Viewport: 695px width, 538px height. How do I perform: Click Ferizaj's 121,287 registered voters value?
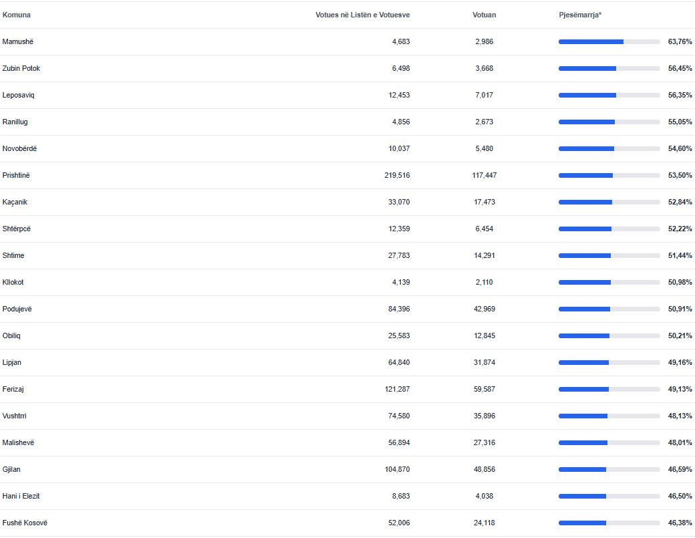coord(397,389)
